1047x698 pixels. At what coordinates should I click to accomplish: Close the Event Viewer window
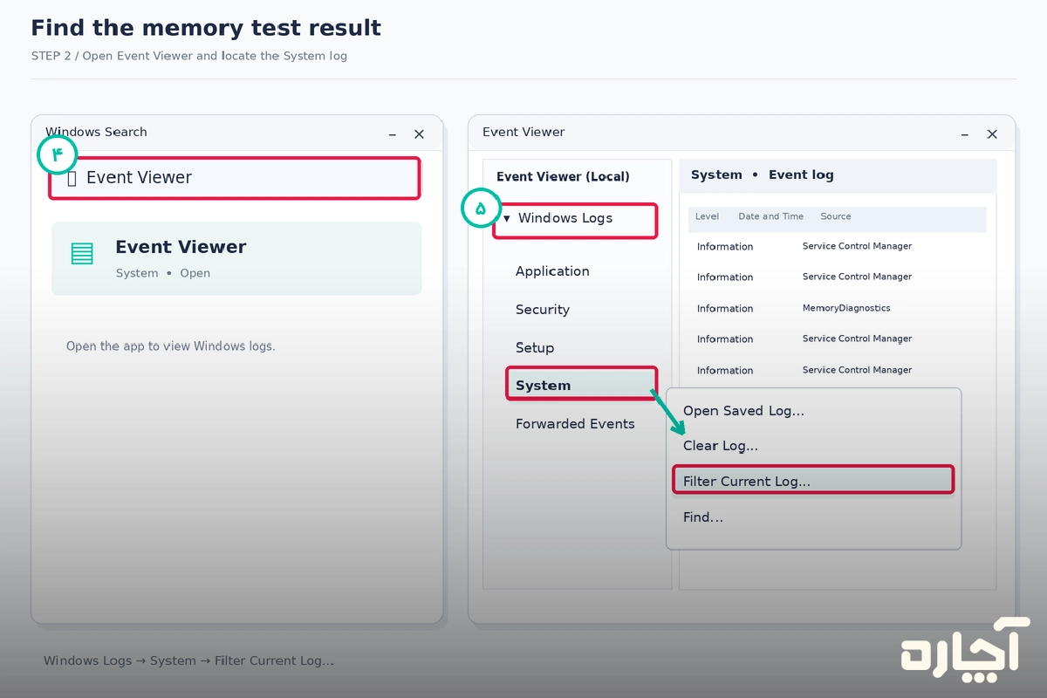992,134
